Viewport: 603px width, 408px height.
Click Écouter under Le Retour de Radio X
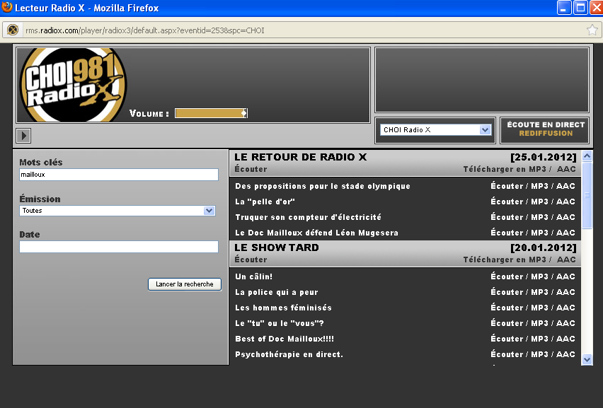251,169
